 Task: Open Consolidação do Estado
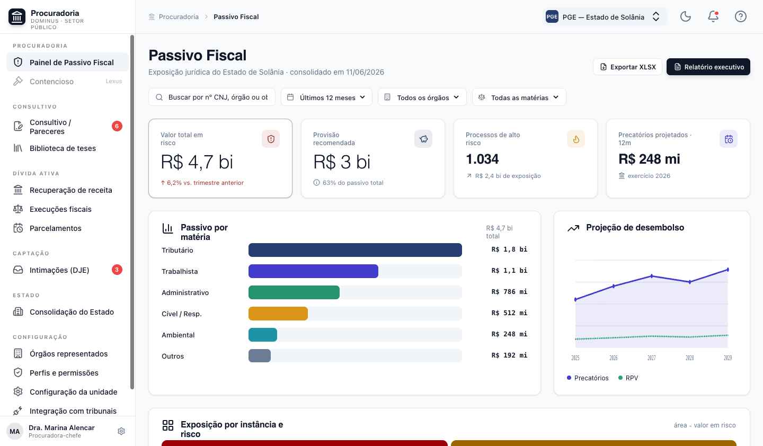[x=67, y=312]
